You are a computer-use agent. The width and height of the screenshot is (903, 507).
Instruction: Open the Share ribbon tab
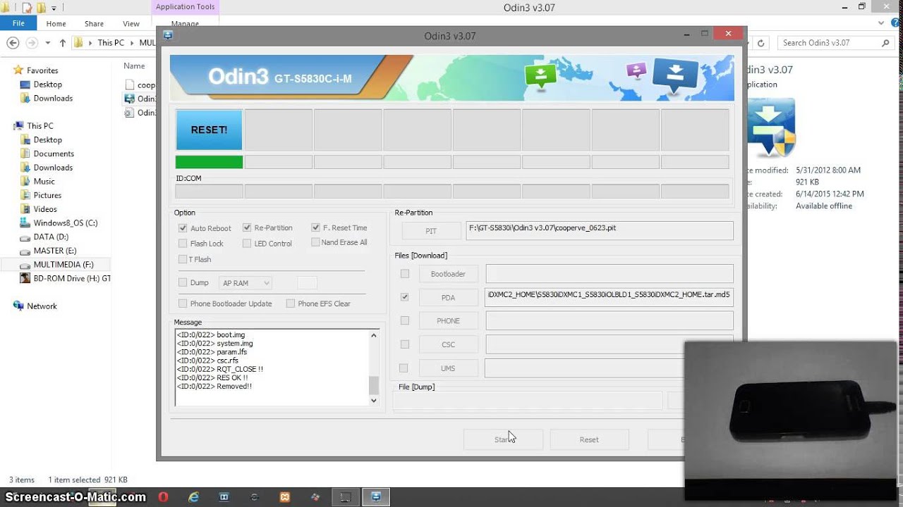[94, 24]
